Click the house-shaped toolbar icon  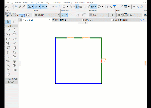coord(129,7)
